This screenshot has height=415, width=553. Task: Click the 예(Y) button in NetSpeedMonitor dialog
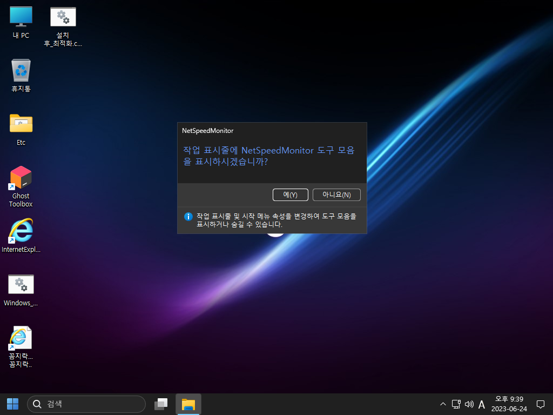pyautogui.click(x=290, y=195)
